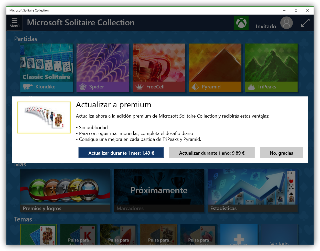320x251 pixels.
Task: Select the first green card theme
Action: click(38, 234)
